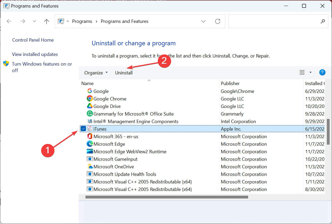Click the Apple Inc. publisher cell
The image size is (332, 224).
click(x=231, y=129)
